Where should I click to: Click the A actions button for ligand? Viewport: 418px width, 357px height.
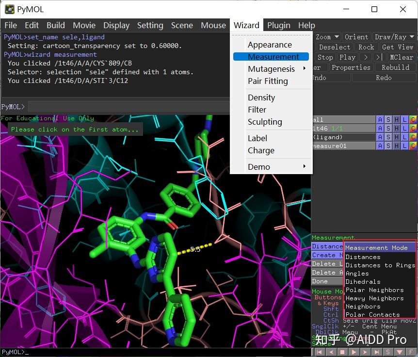coord(380,137)
